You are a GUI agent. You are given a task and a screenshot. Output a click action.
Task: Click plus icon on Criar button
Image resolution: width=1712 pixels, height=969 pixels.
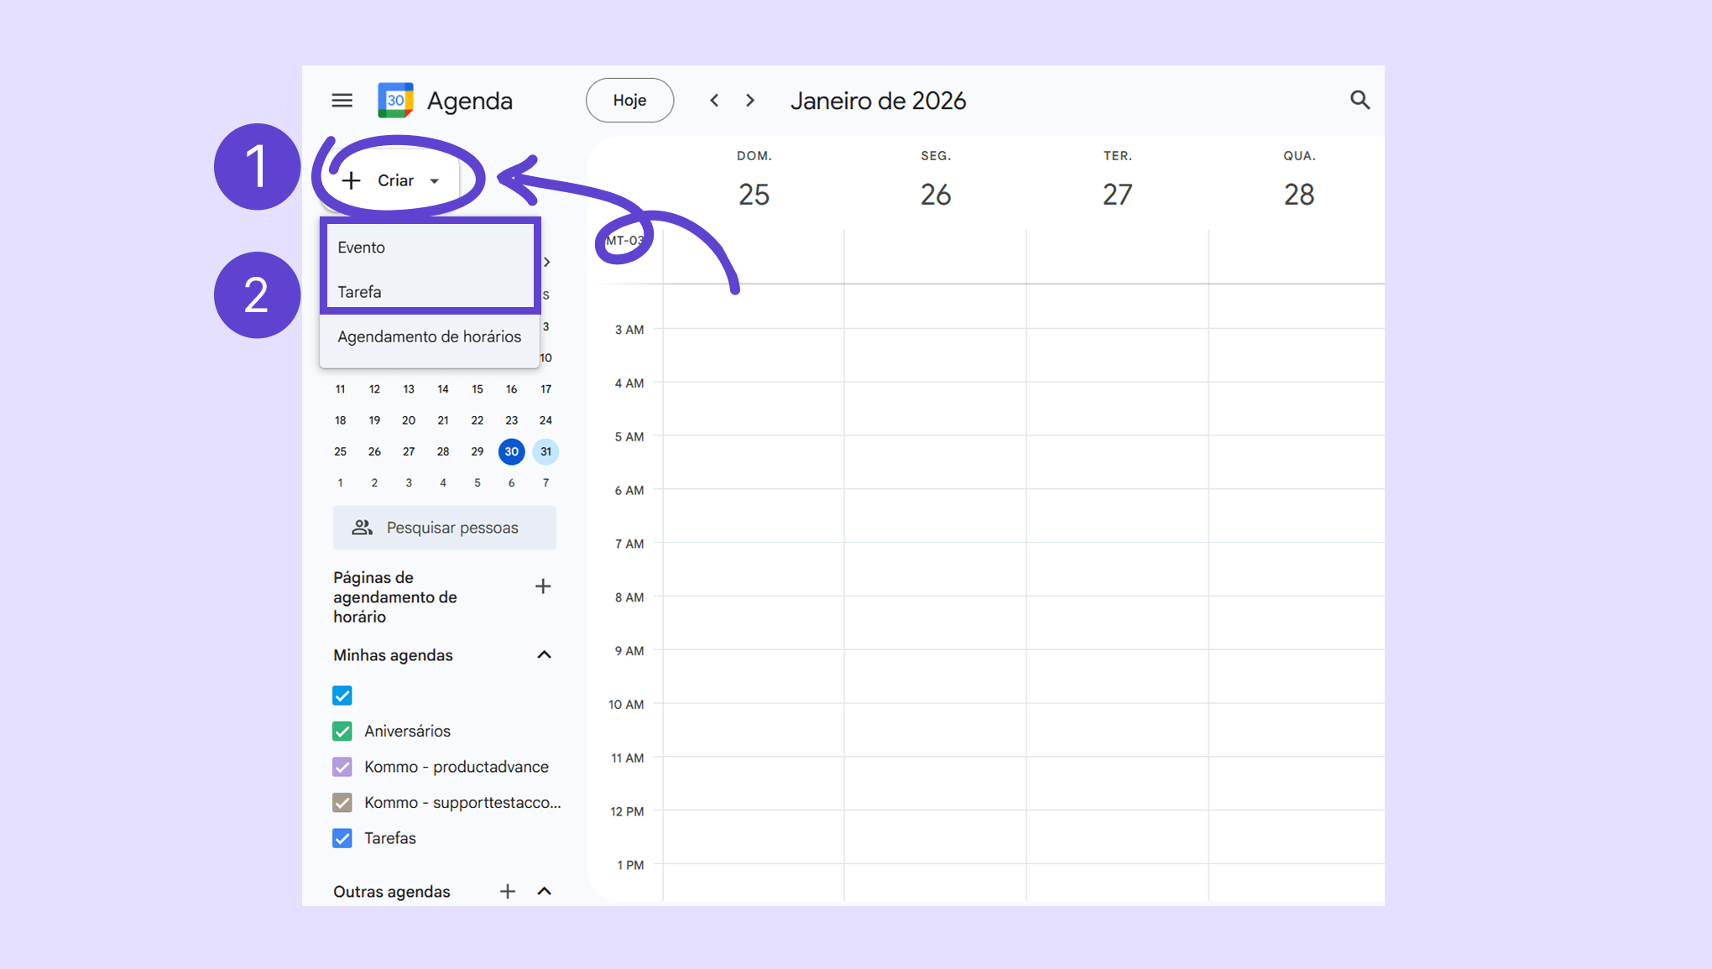pyautogui.click(x=352, y=180)
